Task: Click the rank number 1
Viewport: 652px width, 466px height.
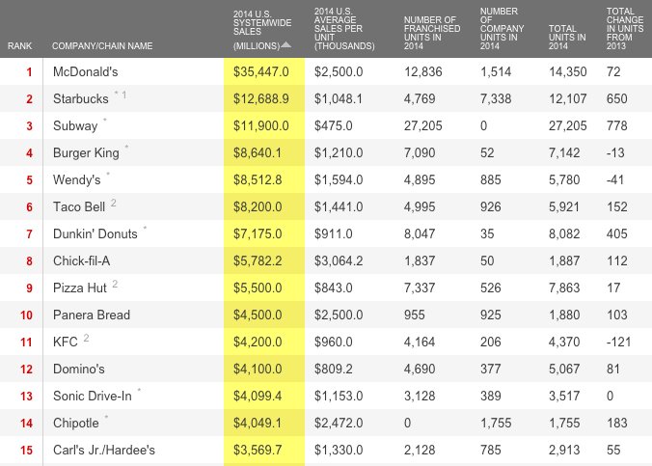Action: click(29, 72)
